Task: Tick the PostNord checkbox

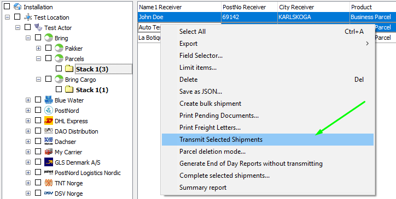Action: [x=38, y=110]
